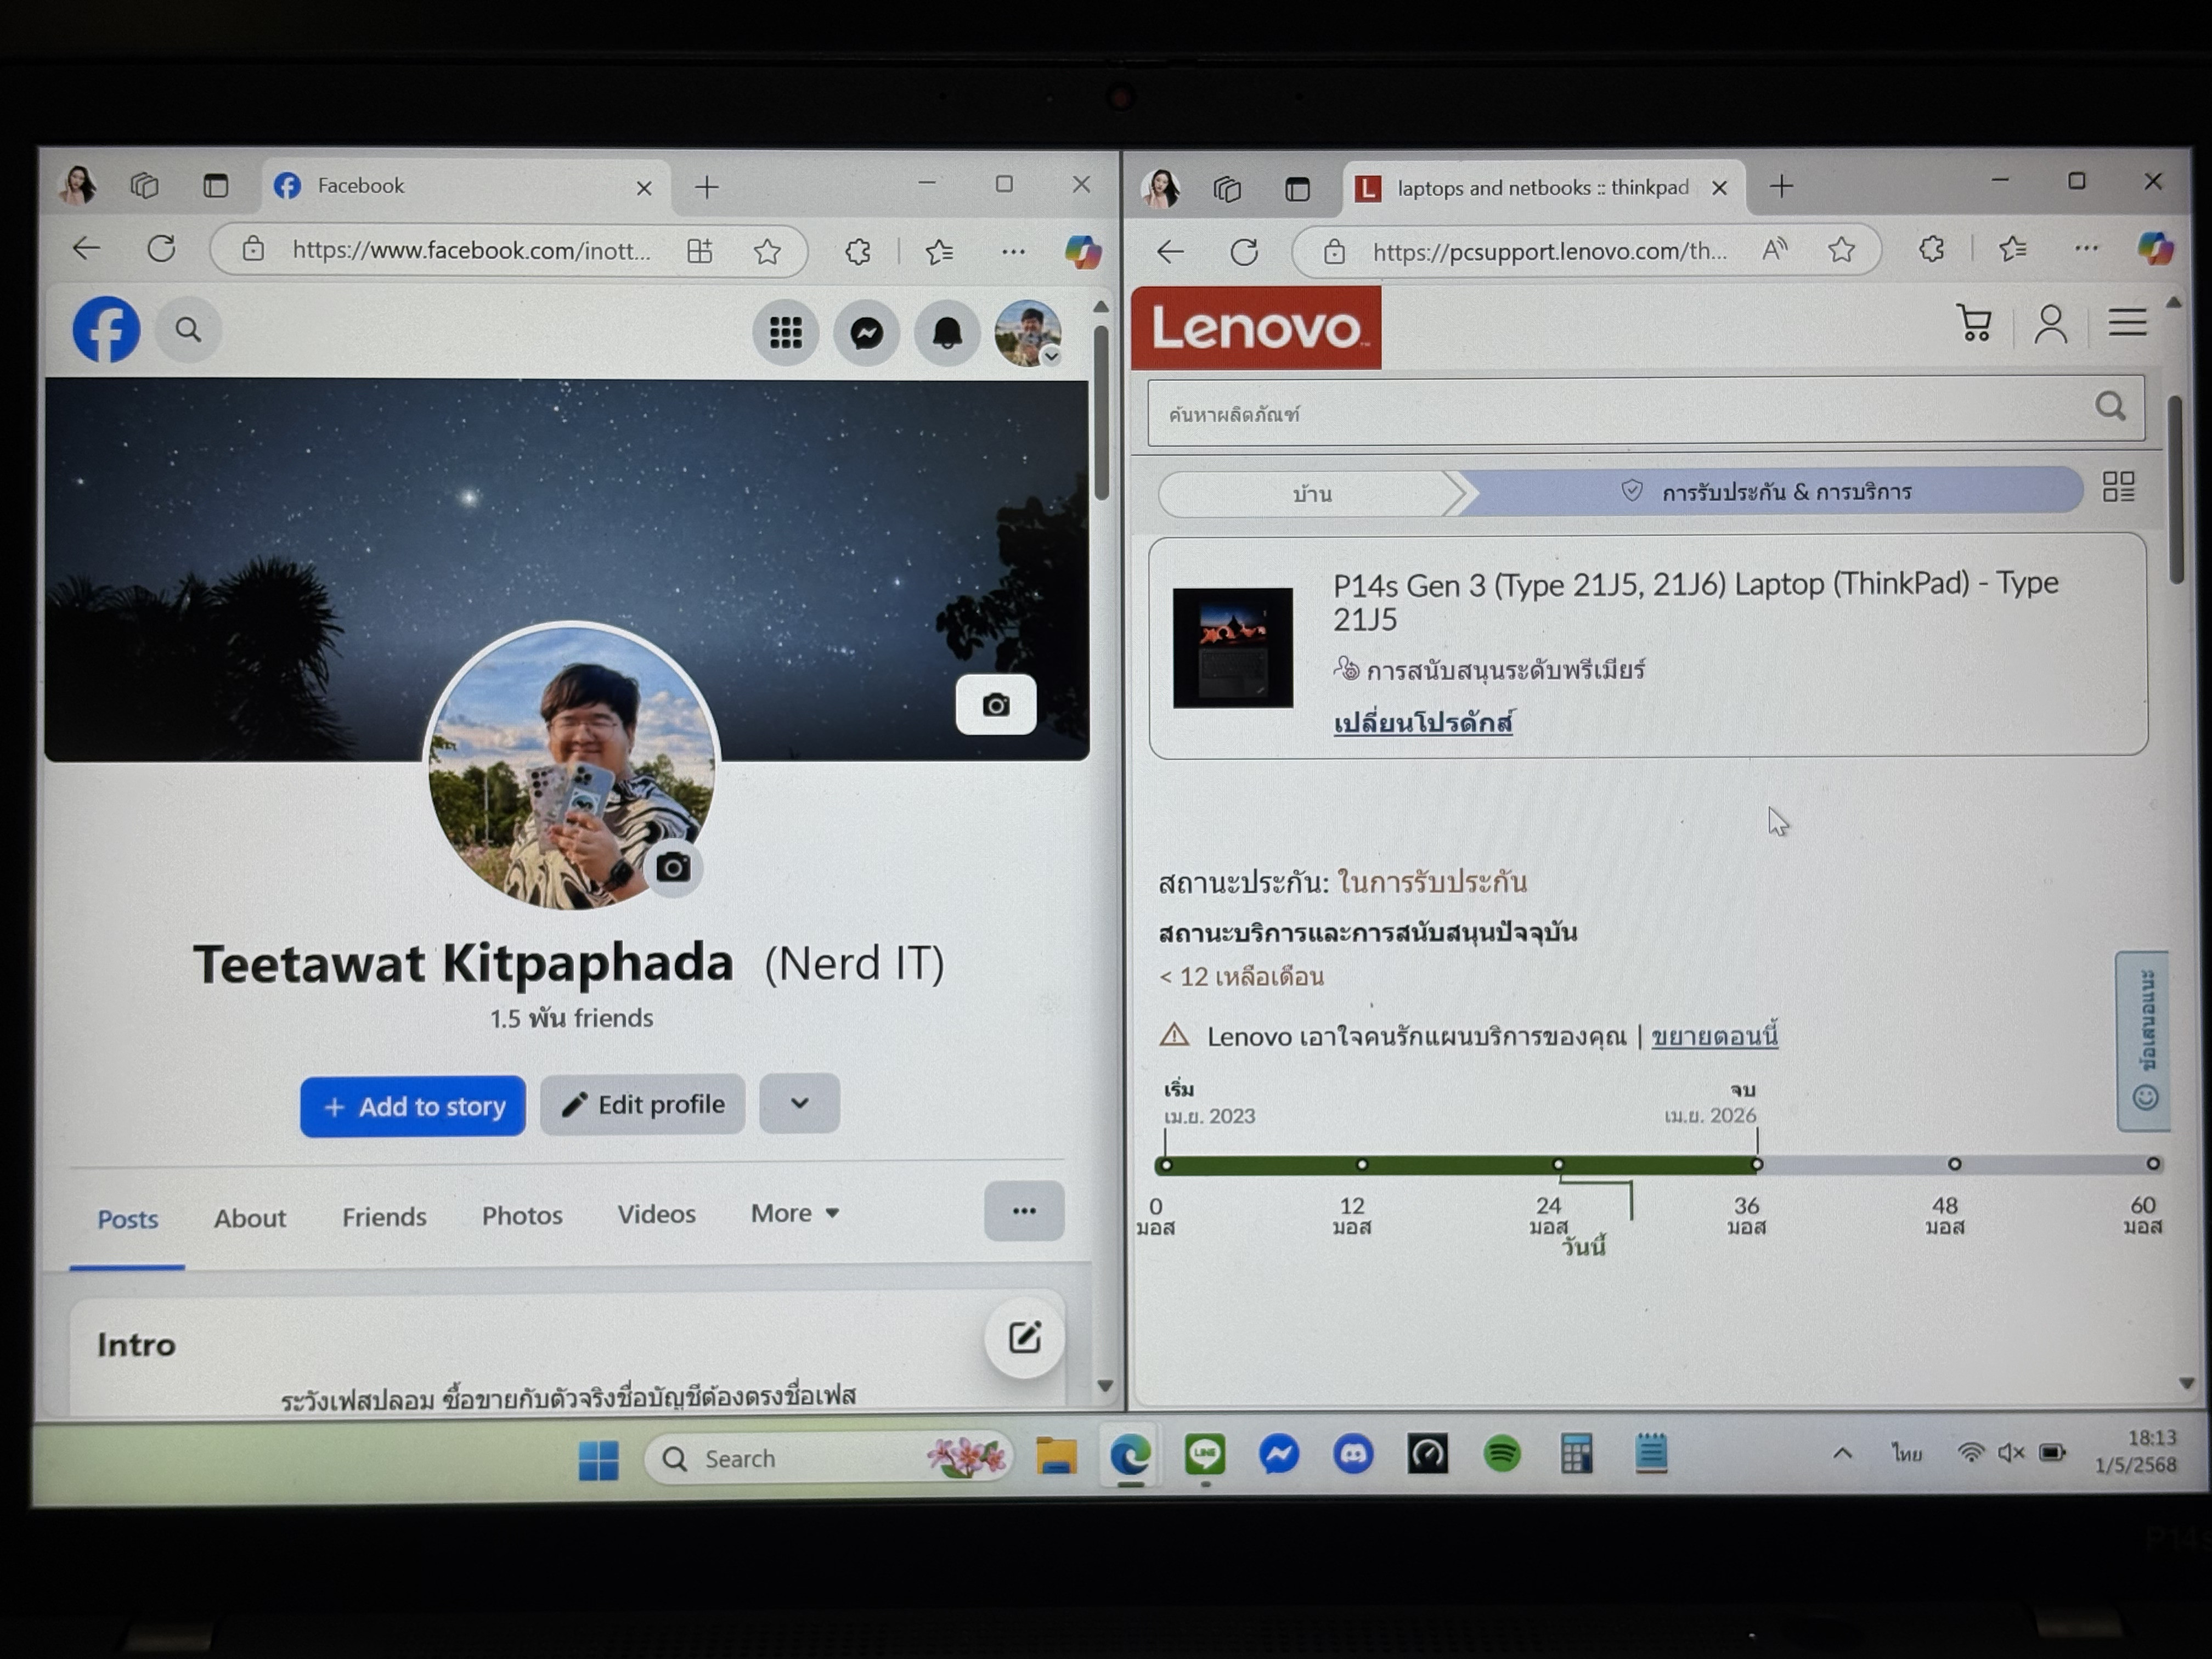The image size is (2212, 1659).
Task: Click cover photo camera button
Action: [996, 705]
